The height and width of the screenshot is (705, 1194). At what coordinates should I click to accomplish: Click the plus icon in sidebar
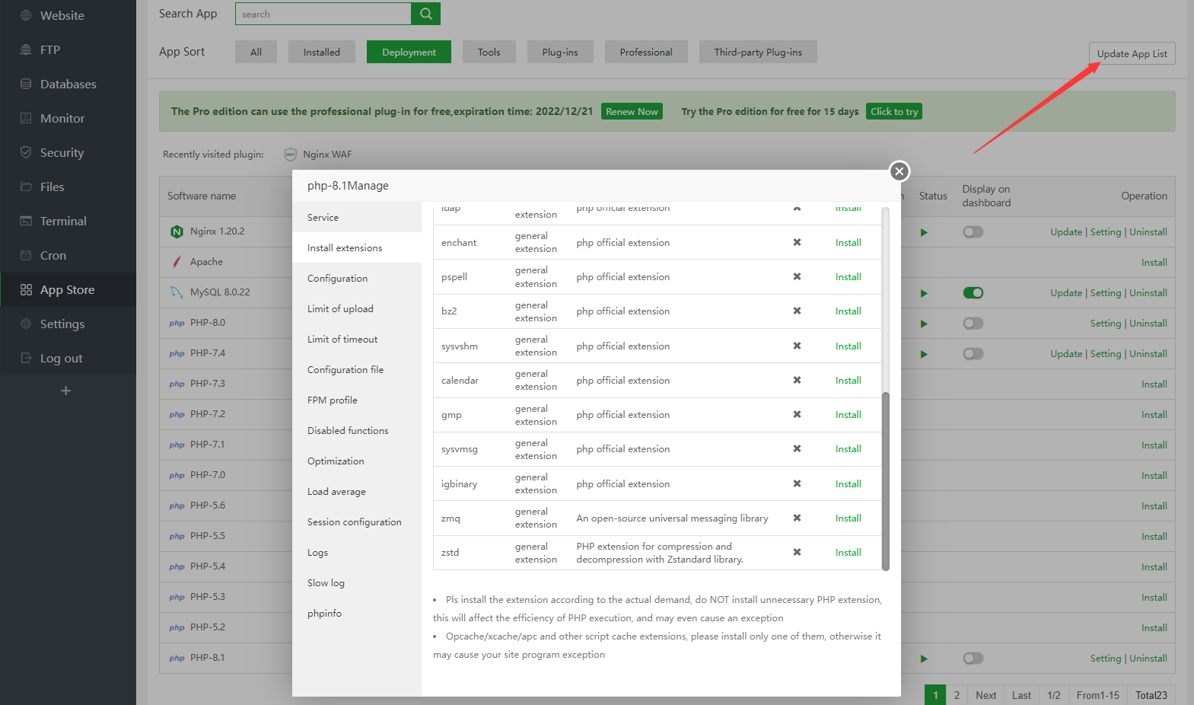[66, 391]
